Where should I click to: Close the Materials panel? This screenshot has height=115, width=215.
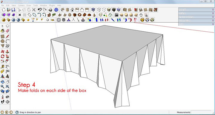213,10
